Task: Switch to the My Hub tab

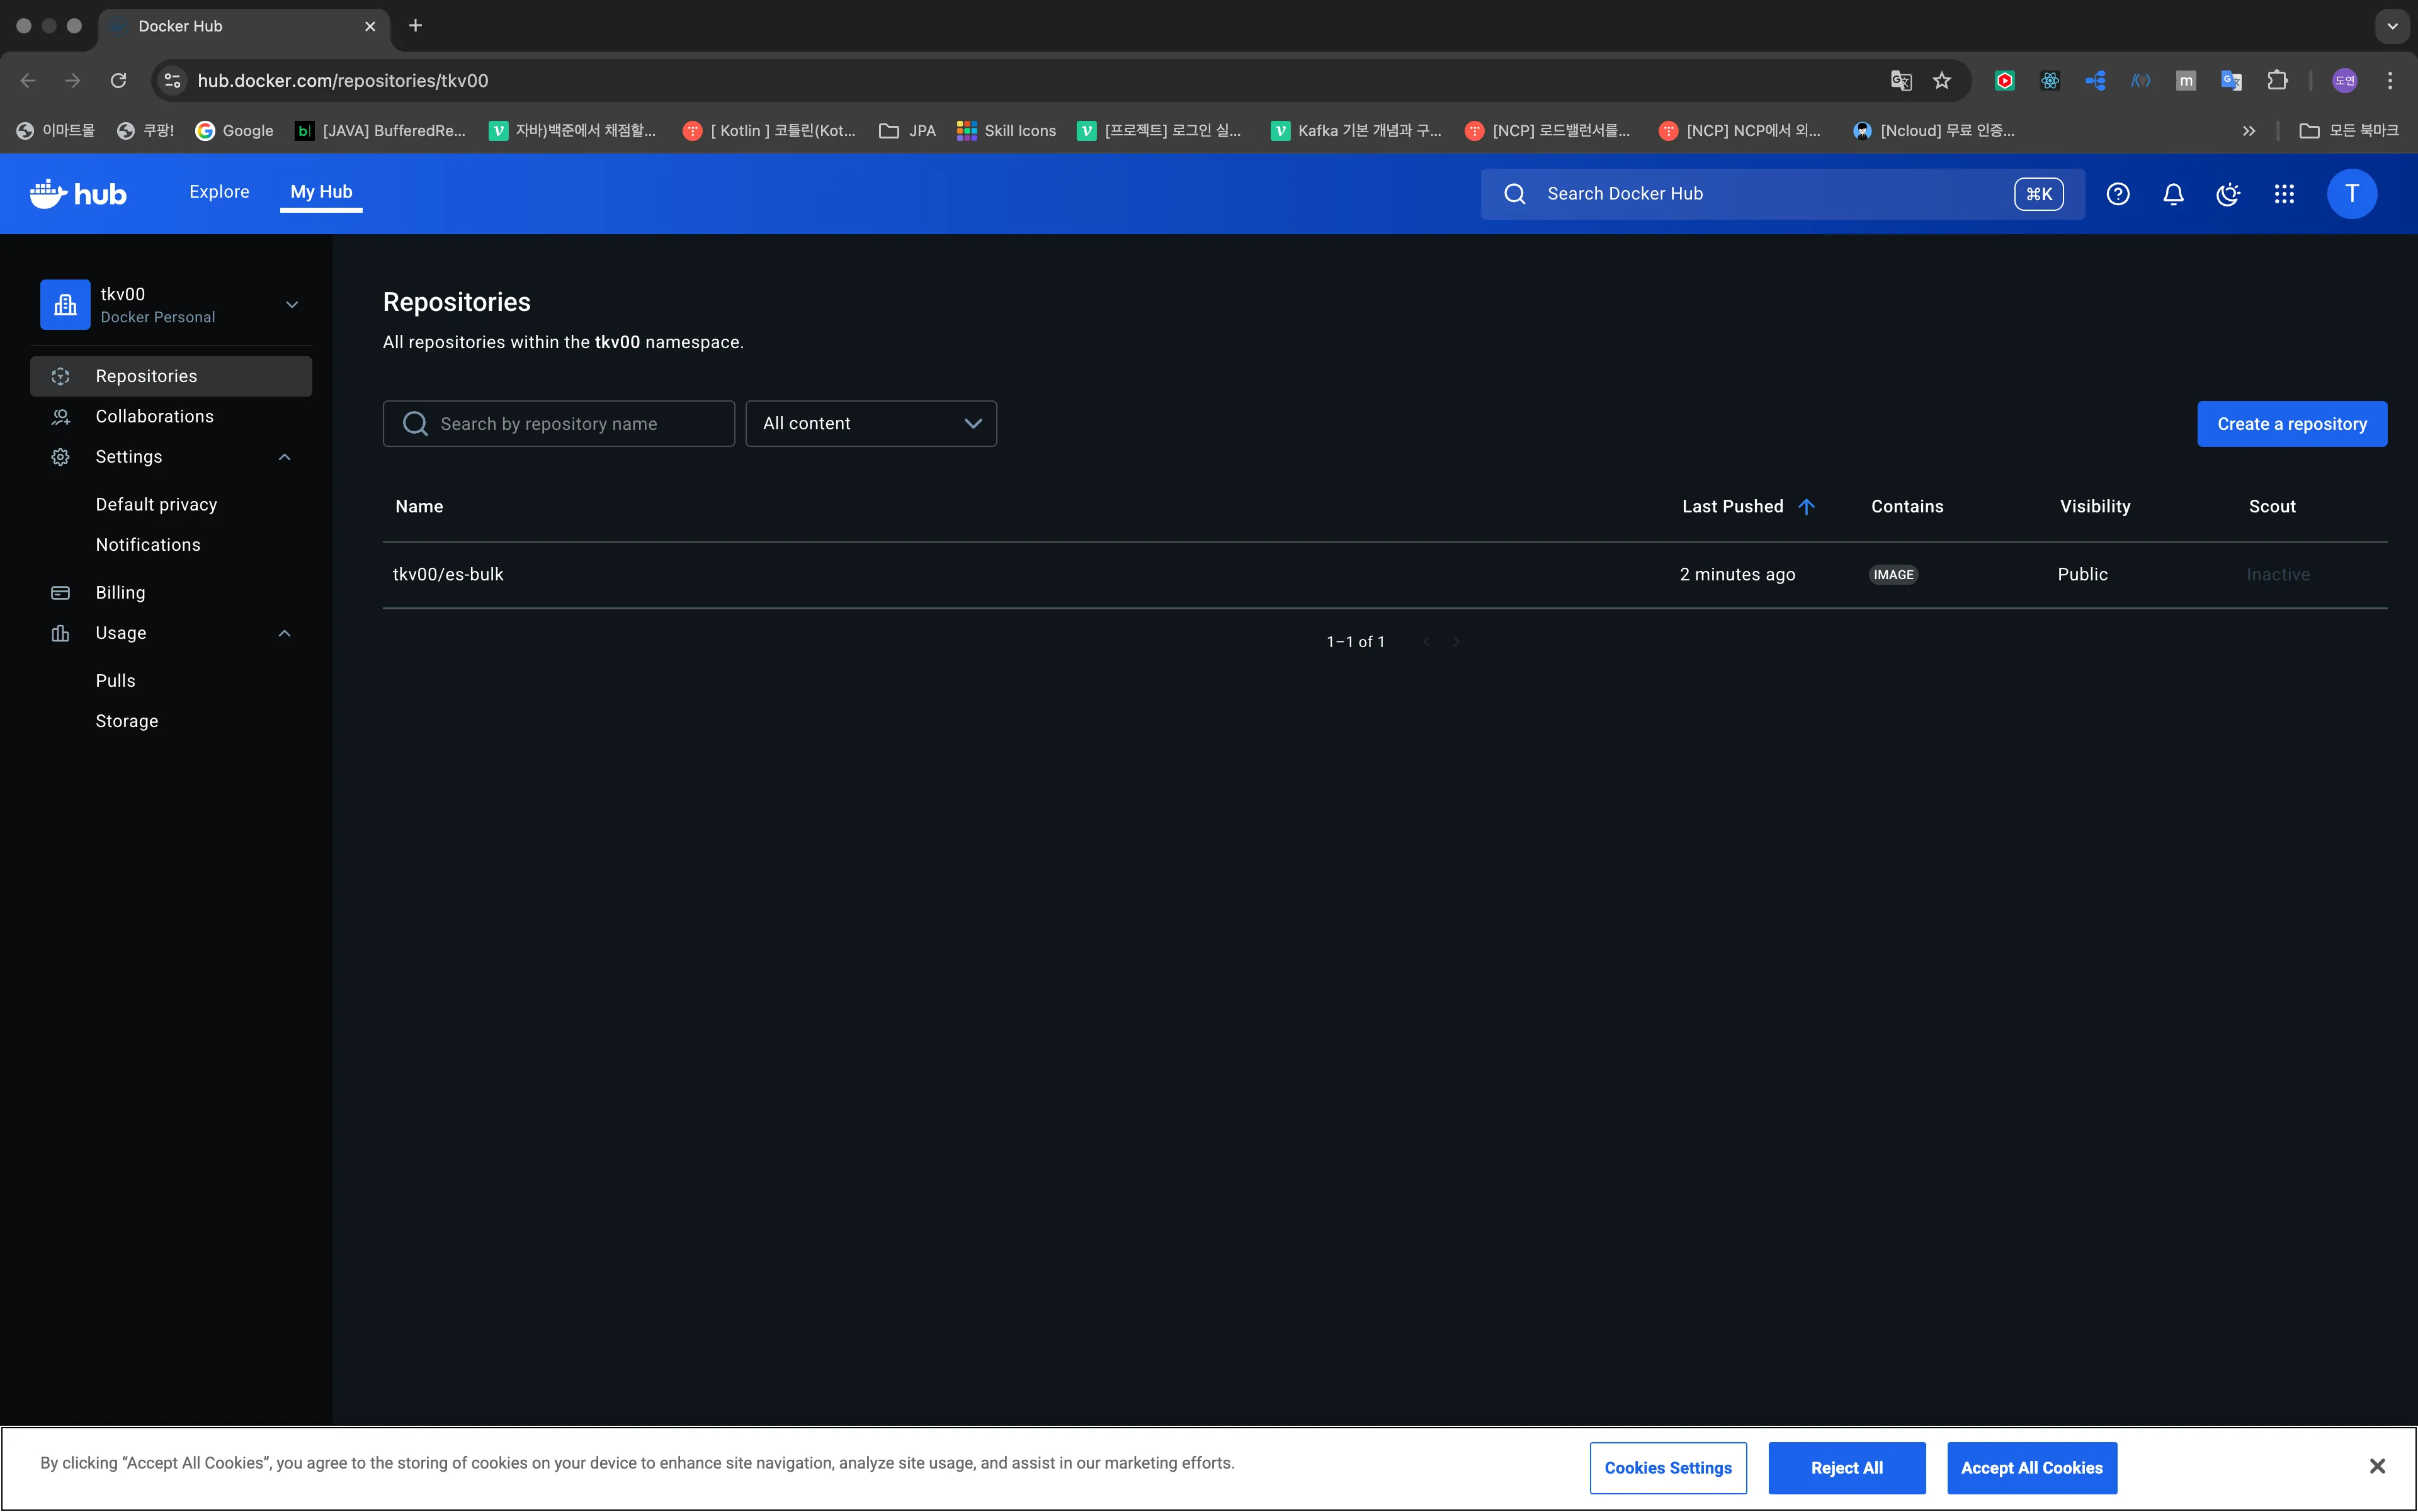Action: [x=321, y=191]
